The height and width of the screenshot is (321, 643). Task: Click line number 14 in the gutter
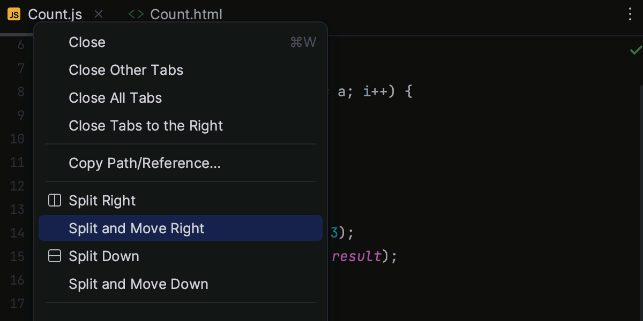(x=17, y=233)
